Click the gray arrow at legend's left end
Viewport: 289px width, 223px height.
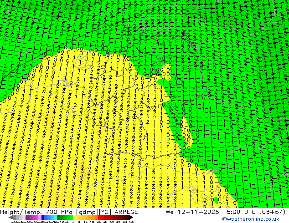pos(10,218)
